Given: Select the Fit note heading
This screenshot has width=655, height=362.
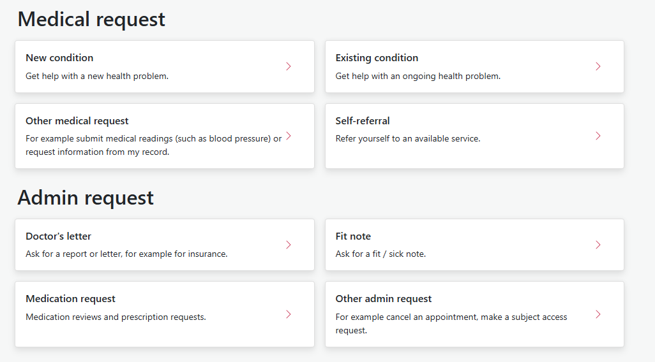Looking at the screenshot, I should [353, 236].
